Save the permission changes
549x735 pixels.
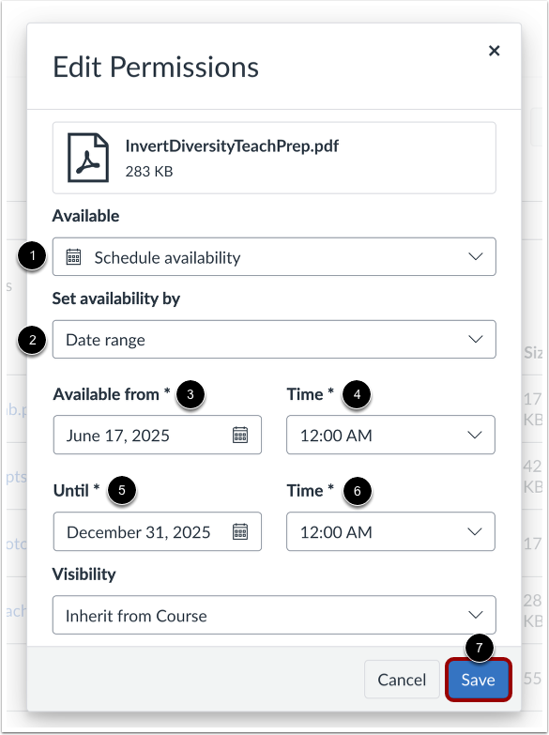click(478, 680)
